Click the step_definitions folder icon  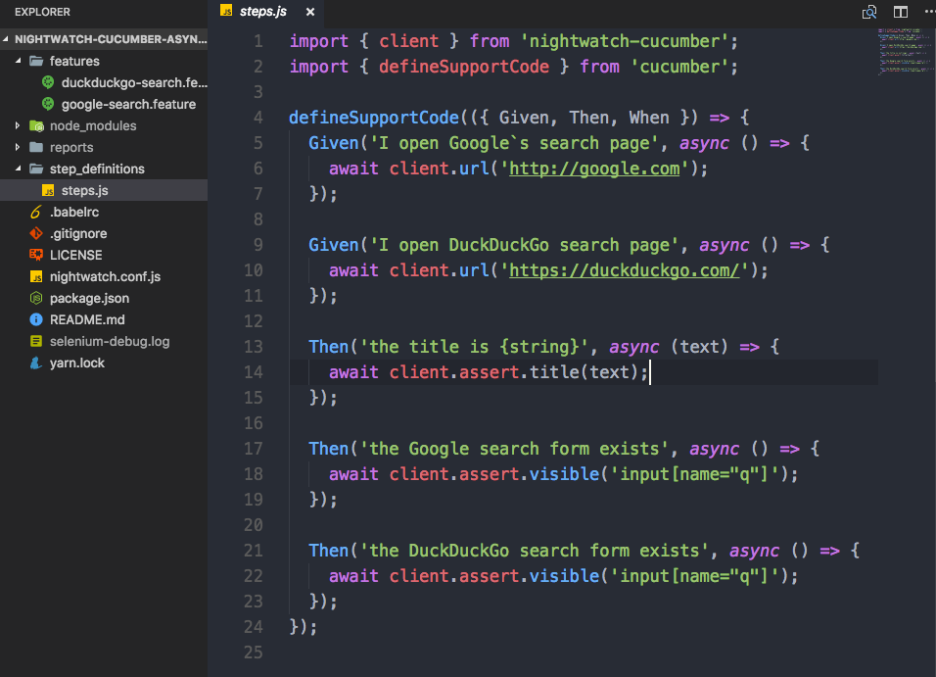pyautogui.click(x=36, y=169)
